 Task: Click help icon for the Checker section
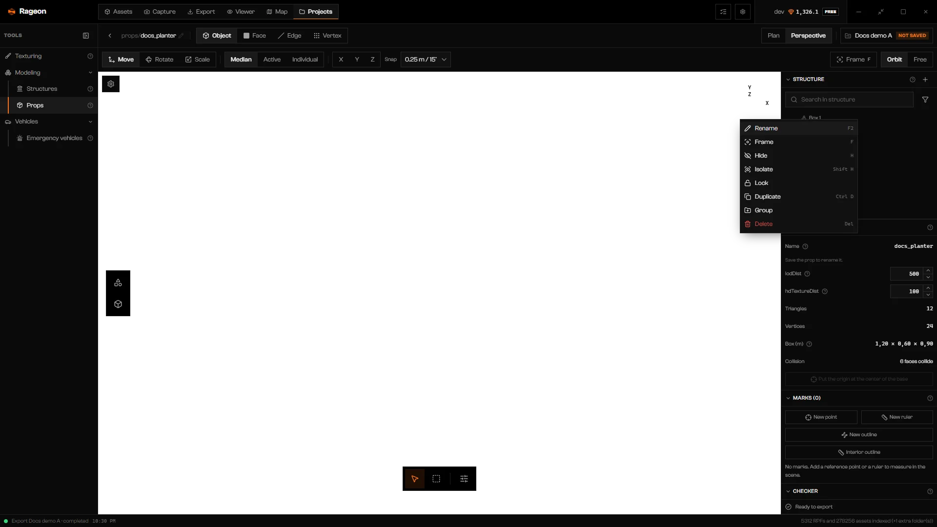click(930, 491)
